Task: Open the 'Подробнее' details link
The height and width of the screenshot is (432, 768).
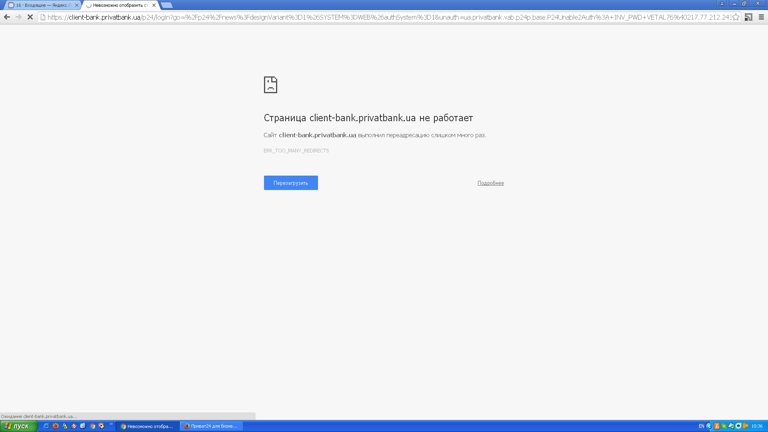Action: pyautogui.click(x=490, y=183)
